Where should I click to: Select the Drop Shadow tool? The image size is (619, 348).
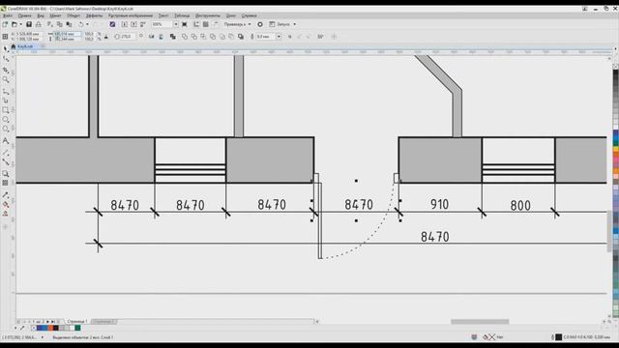click(6, 174)
